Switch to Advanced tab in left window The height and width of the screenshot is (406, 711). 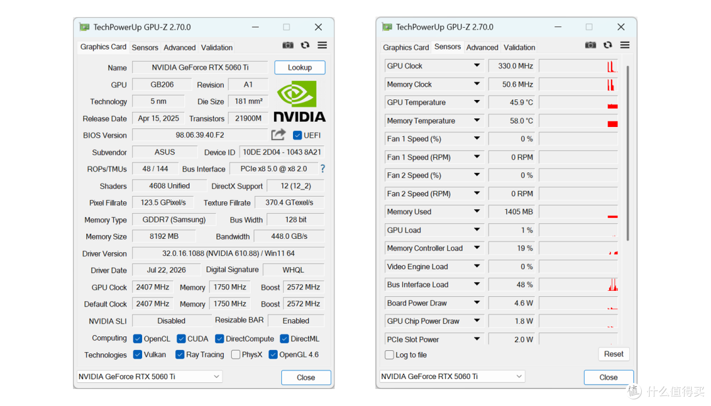pyautogui.click(x=180, y=47)
